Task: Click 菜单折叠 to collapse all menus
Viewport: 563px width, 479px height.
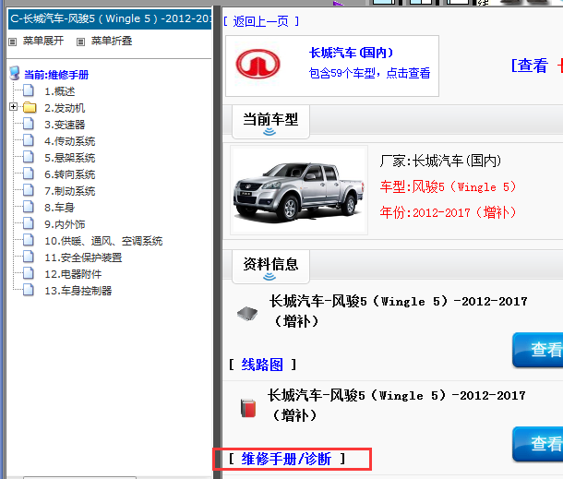Action: (x=112, y=41)
